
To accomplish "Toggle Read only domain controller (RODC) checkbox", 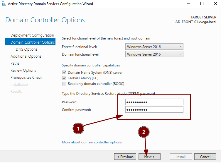I will tap(64, 84).
